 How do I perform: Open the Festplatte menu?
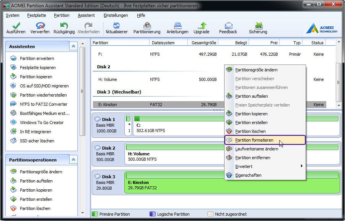click(36, 15)
